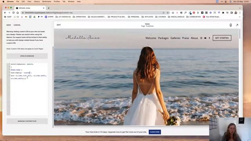
Task: Expand the COURSES bookmark folder
Action: [160, 17]
